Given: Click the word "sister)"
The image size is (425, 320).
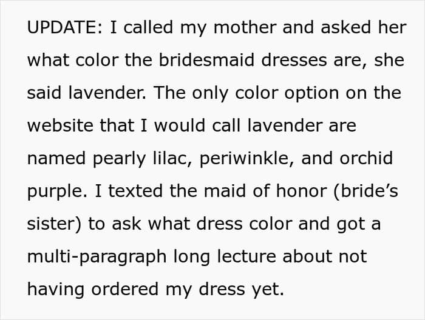Looking at the screenshot, I should pos(54,225).
